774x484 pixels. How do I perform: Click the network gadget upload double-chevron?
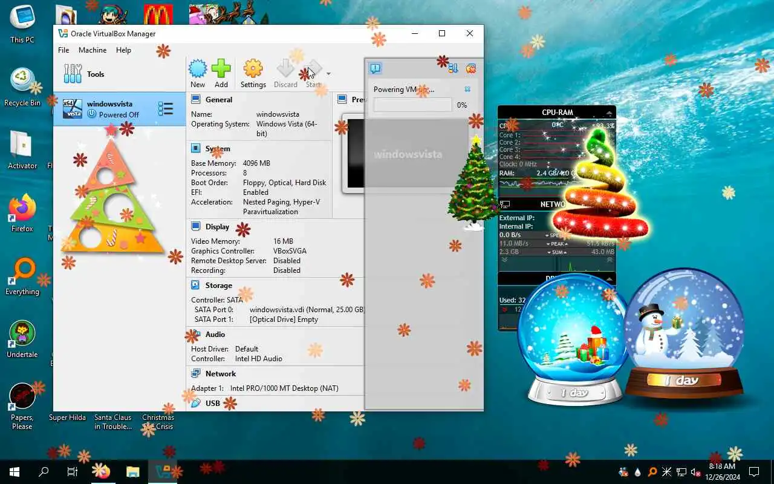coord(609,260)
